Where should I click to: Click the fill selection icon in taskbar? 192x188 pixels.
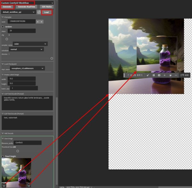[164, 75]
